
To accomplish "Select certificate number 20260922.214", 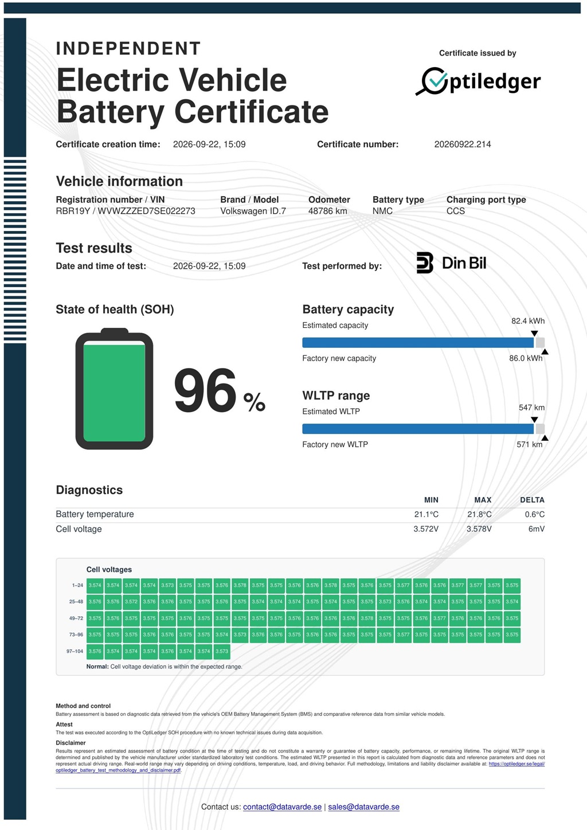I will click(463, 144).
